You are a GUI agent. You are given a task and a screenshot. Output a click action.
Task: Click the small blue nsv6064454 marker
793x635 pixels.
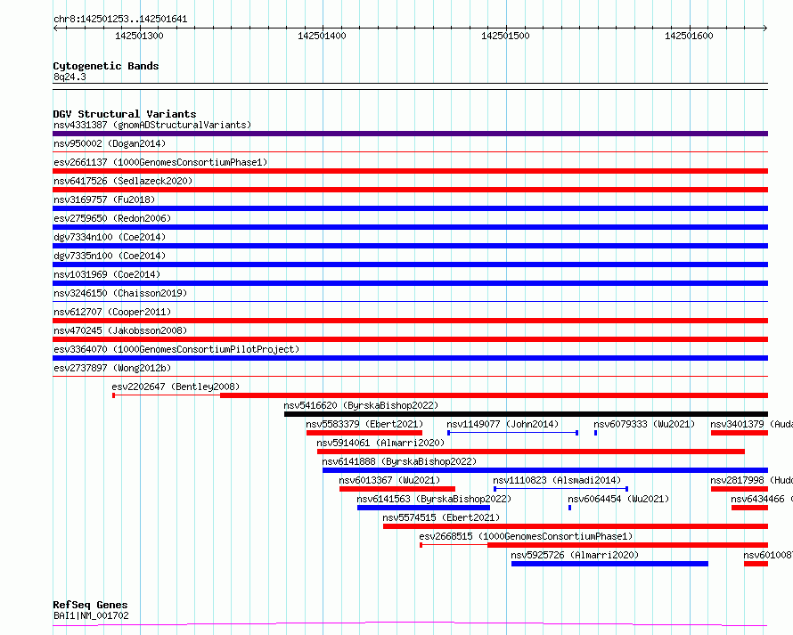point(570,508)
